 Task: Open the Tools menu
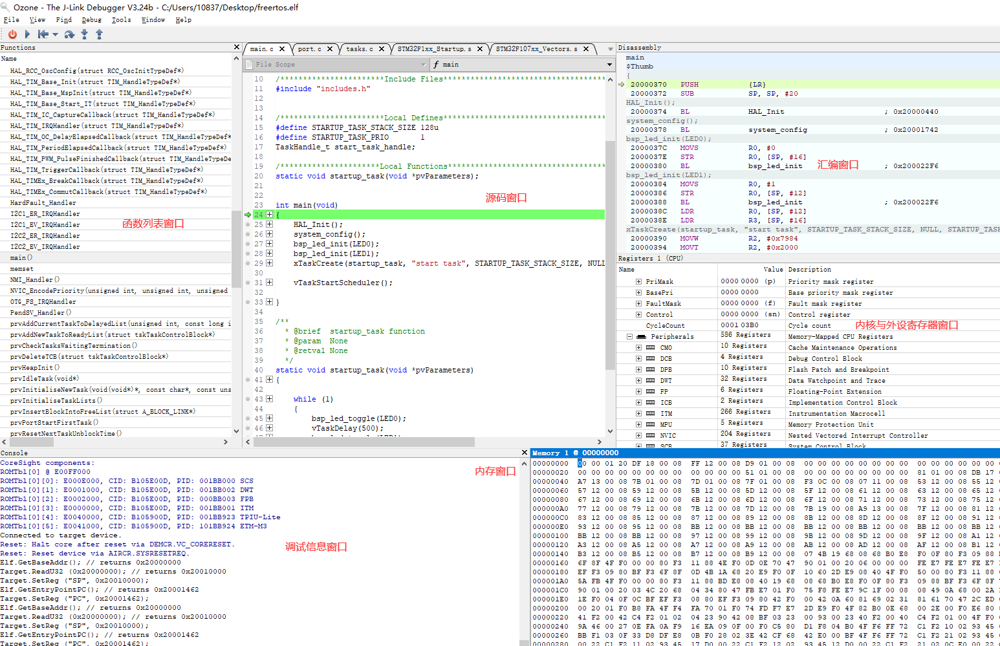[x=121, y=20]
